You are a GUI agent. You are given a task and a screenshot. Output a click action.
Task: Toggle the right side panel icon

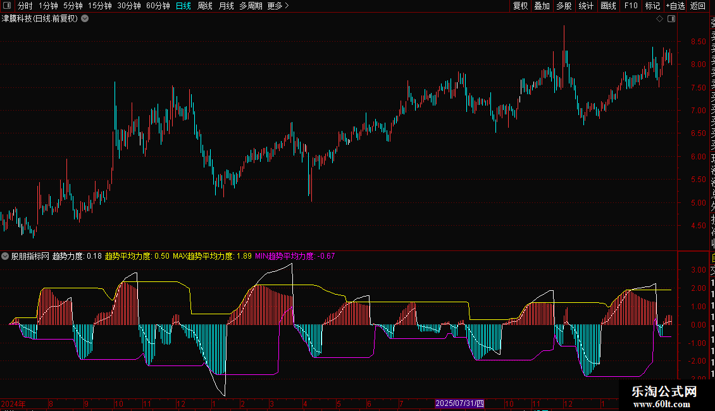[x=671, y=19]
